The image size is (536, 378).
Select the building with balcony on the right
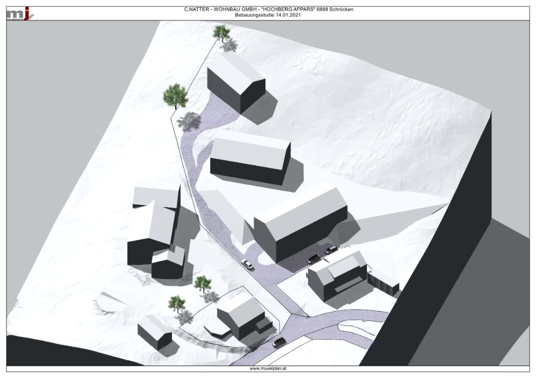click(x=338, y=276)
